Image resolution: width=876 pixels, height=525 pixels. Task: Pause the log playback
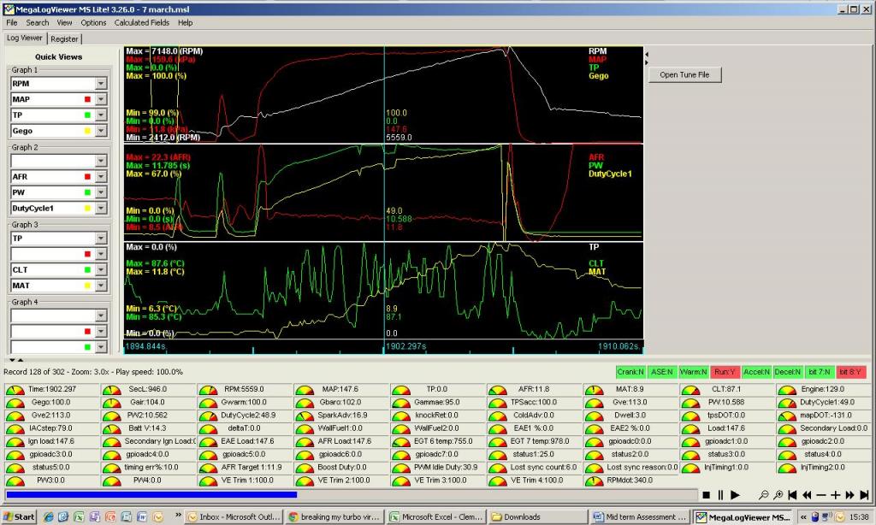click(720, 495)
